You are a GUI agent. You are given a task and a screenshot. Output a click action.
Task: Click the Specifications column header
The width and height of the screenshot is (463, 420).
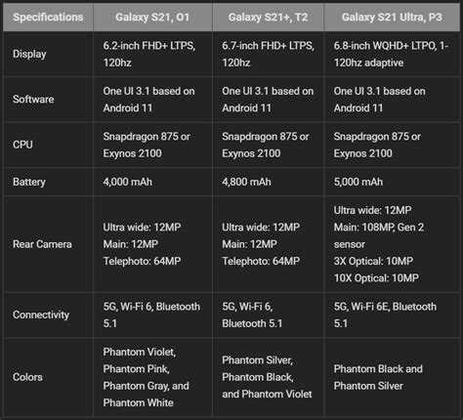(x=48, y=17)
